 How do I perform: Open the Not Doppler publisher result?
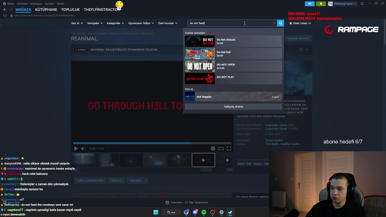(x=233, y=97)
